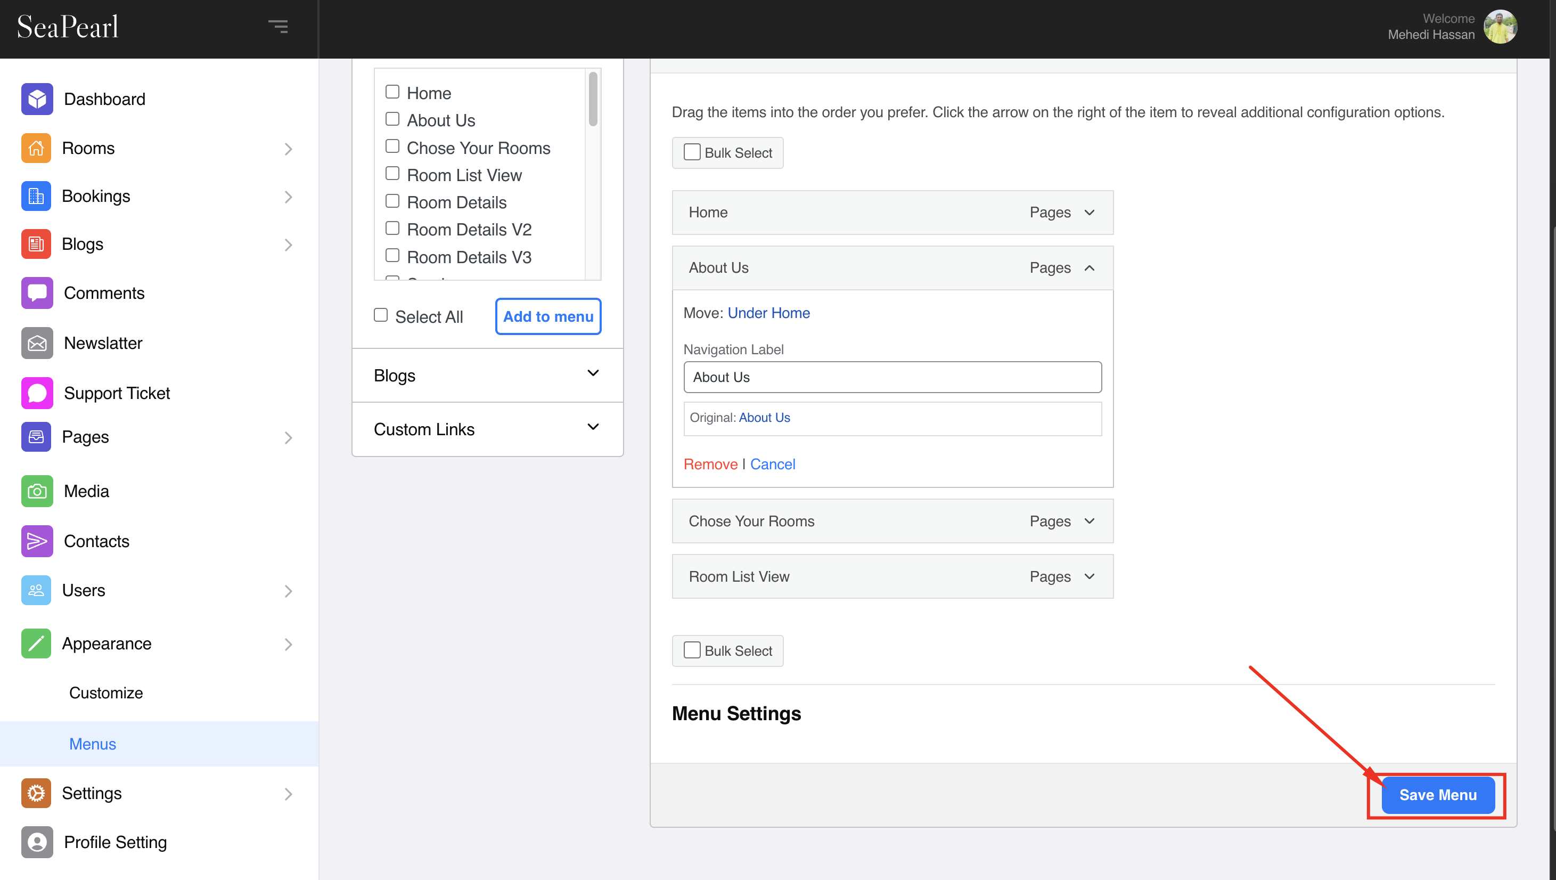Image resolution: width=1556 pixels, height=880 pixels.
Task: Click the red Remove link
Action: pos(710,463)
